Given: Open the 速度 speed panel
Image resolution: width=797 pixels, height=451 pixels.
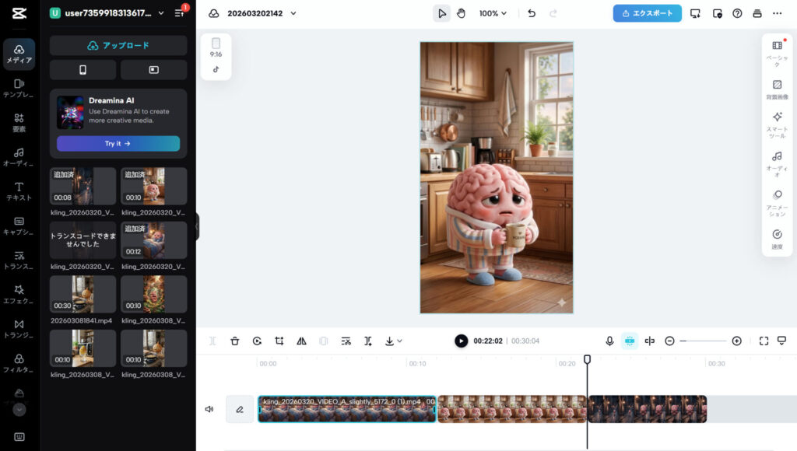Looking at the screenshot, I should pos(777,239).
